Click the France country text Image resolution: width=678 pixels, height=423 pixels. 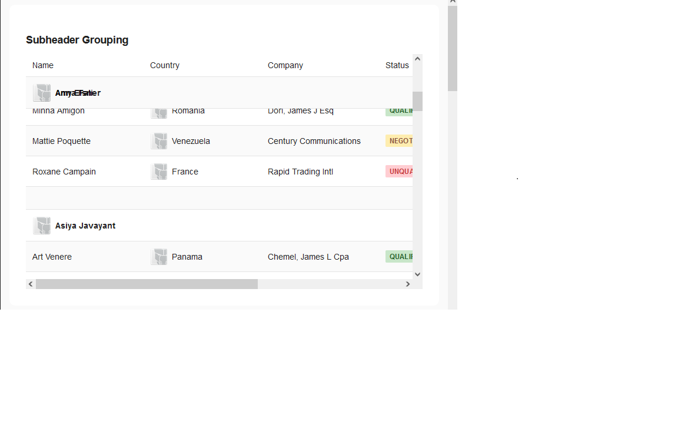(x=185, y=172)
